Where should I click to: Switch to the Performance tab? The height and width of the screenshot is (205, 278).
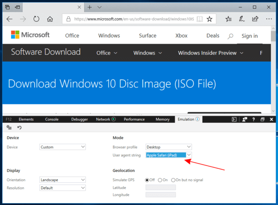point(134,120)
